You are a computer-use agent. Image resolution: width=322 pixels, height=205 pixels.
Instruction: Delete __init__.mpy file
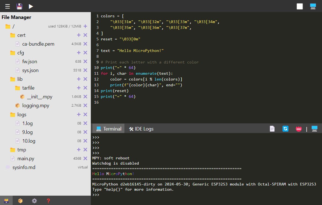tap(85, 96)
